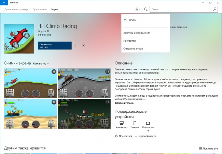Select the Игры tab
Viewport: 222px width, 154px height.
(55, 9)
